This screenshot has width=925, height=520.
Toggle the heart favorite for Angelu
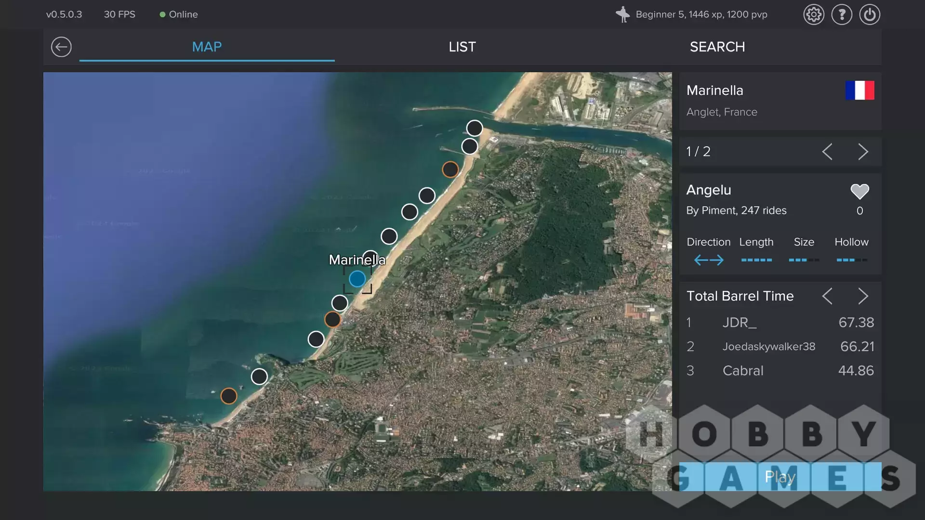859,192
